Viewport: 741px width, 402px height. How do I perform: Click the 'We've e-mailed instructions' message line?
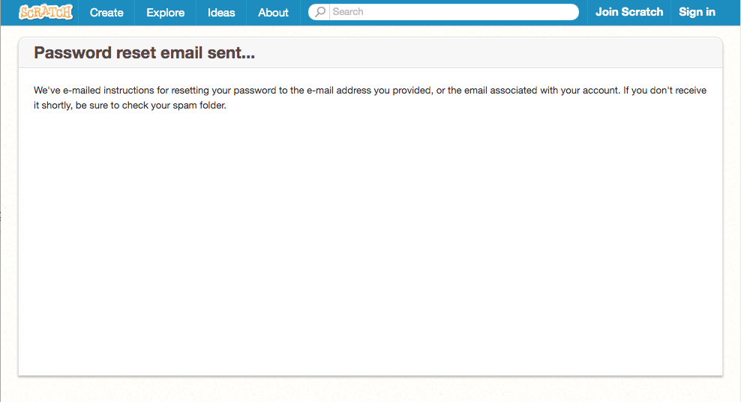pos(370,90)
